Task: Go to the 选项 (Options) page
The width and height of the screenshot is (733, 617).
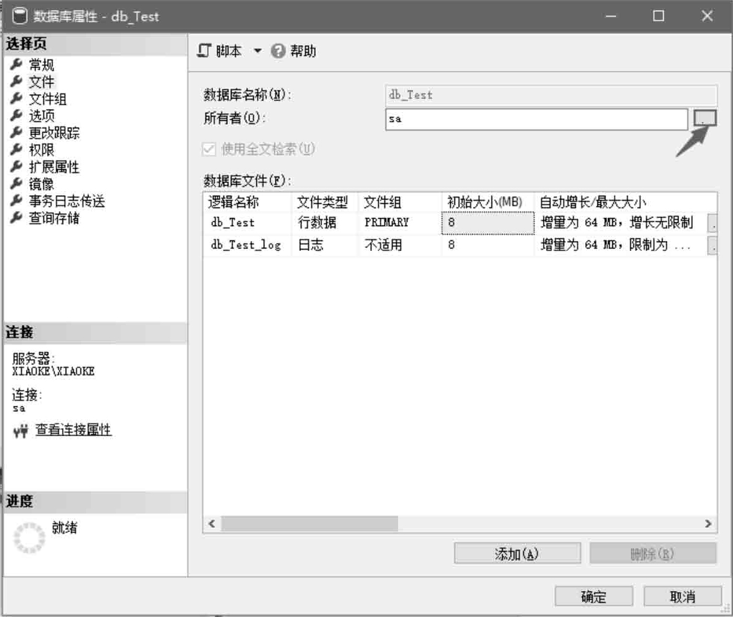Action: pyautogui.click(x=41, y=116)
